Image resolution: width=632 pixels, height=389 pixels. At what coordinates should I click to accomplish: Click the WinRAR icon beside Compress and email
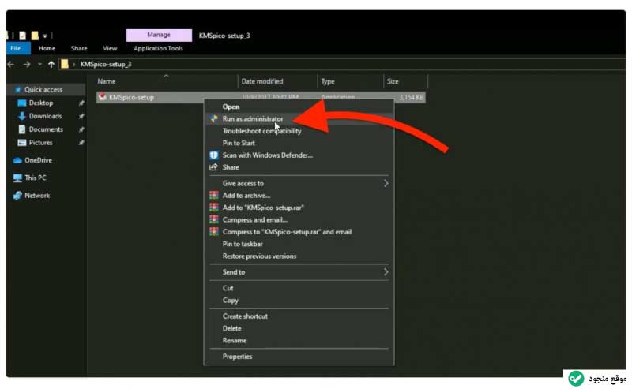tap(213, 219)
